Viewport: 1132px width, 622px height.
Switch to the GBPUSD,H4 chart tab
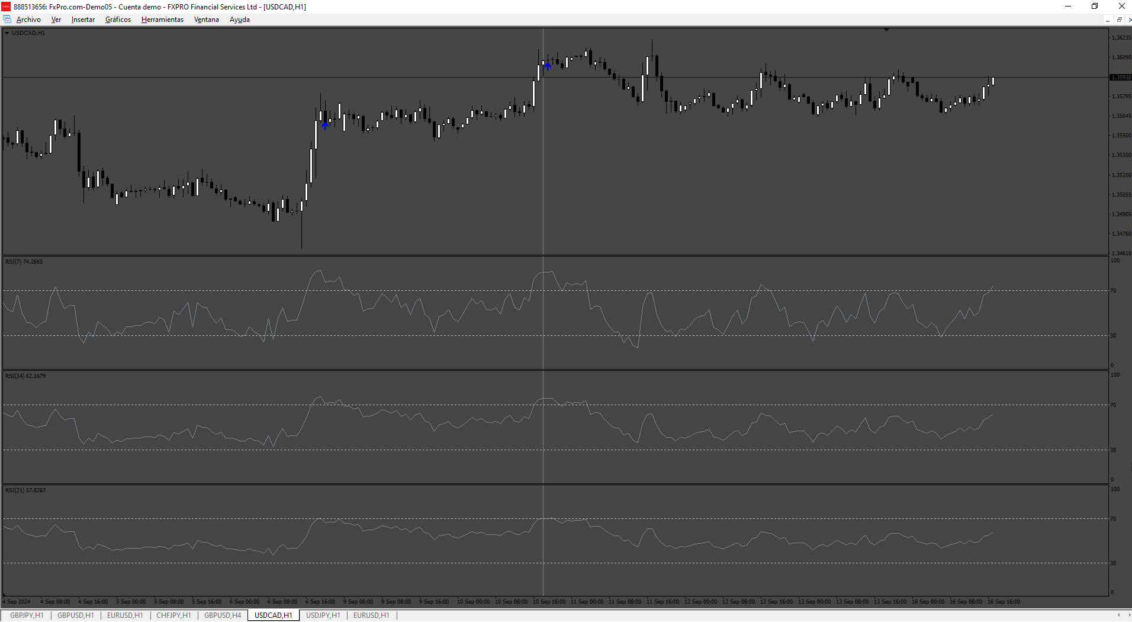223,615
